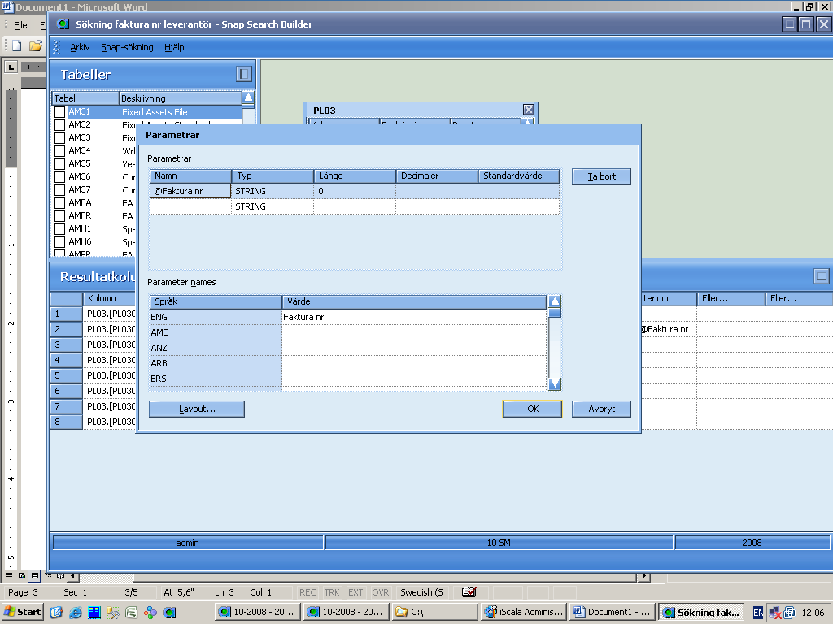The width and height of the screenshot is (833, 624).
Task: Check the AM31 table checkbox
Action: pos(59,112)
